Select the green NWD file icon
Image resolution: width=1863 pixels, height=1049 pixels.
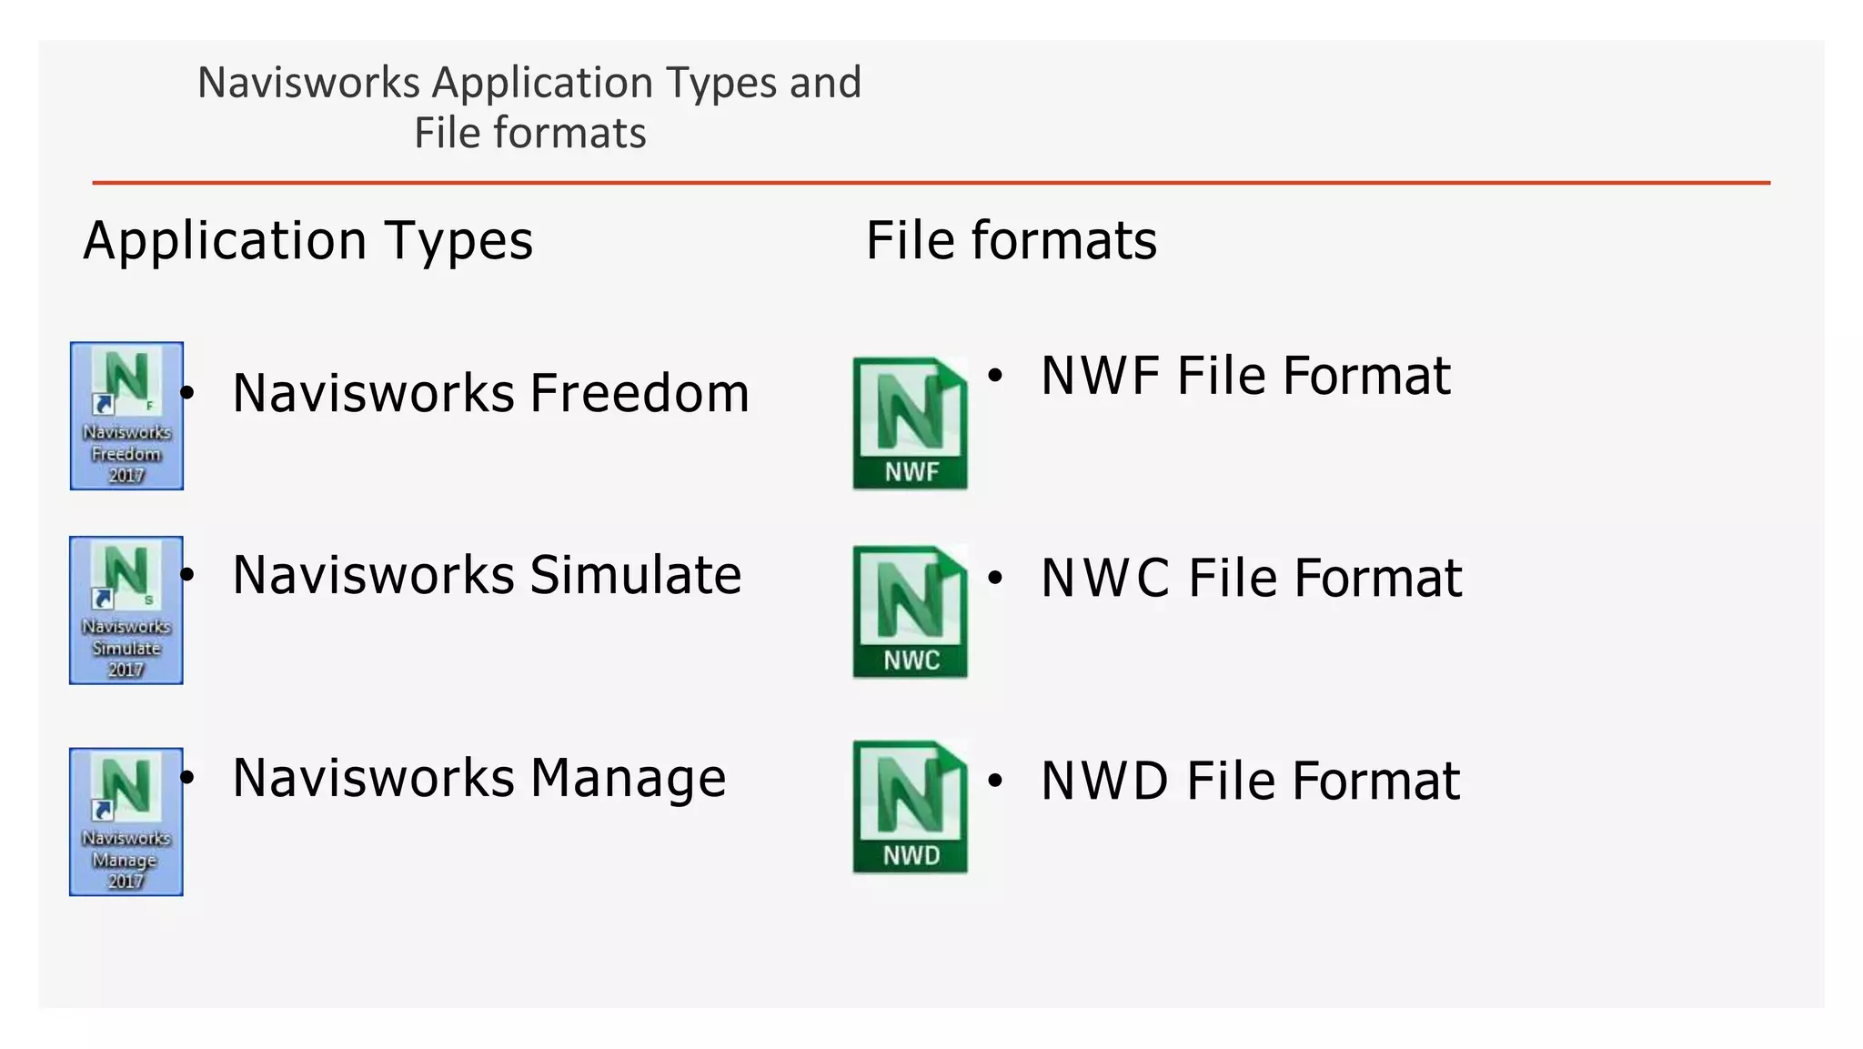click(x=910, y=807)
